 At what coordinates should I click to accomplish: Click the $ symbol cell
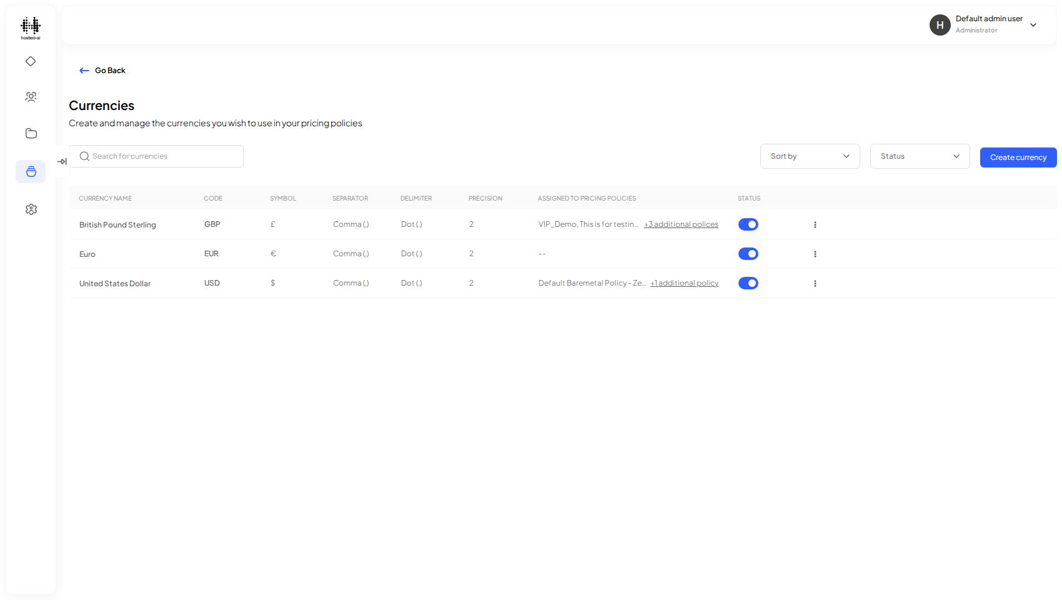coord(273,283)
